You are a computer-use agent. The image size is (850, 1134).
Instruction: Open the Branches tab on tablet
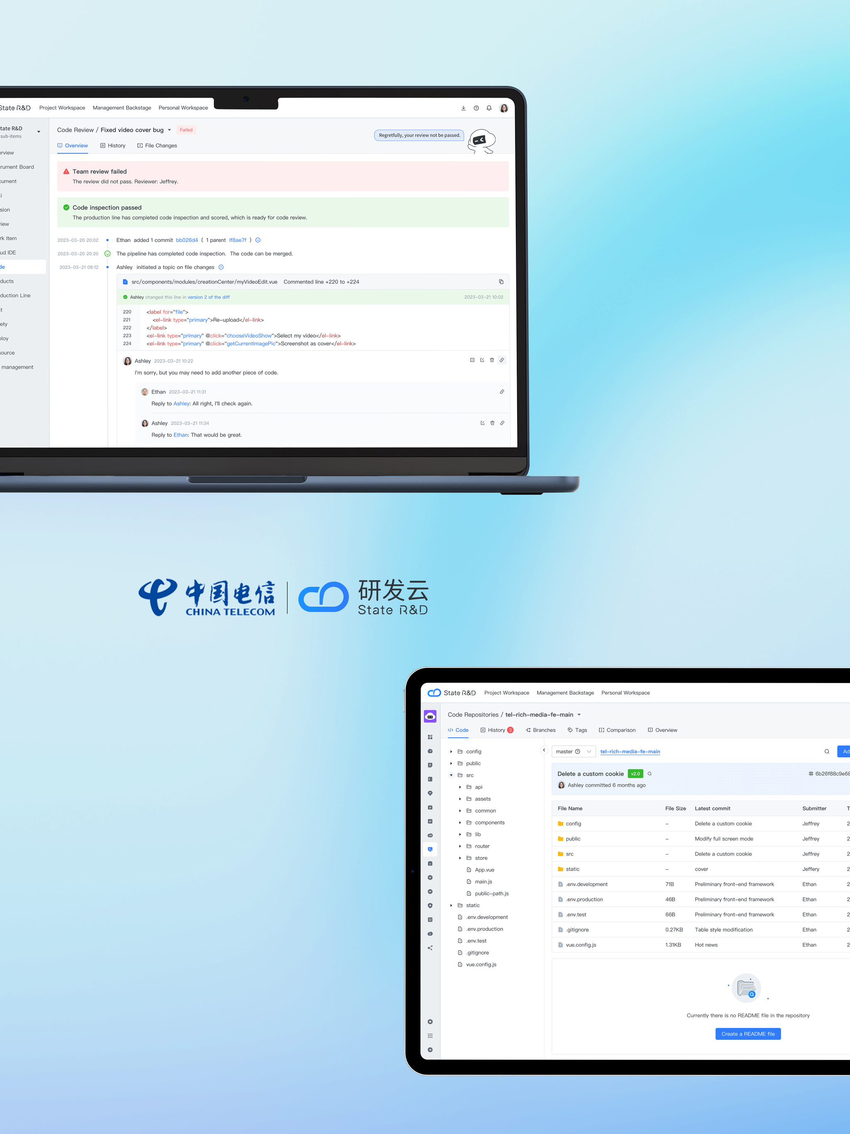[x=540, y=730]
